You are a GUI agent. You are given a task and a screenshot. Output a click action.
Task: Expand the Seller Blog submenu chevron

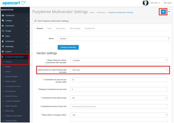(27, 111)
